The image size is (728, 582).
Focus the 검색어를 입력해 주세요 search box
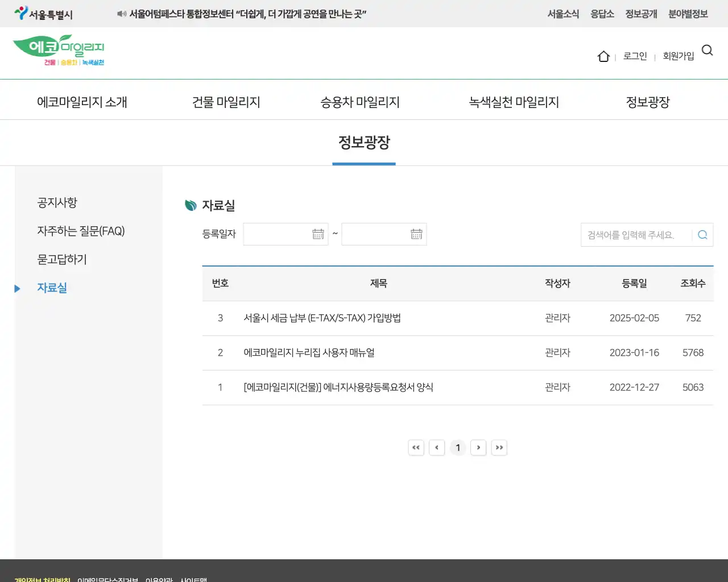(x=636, y=235)
